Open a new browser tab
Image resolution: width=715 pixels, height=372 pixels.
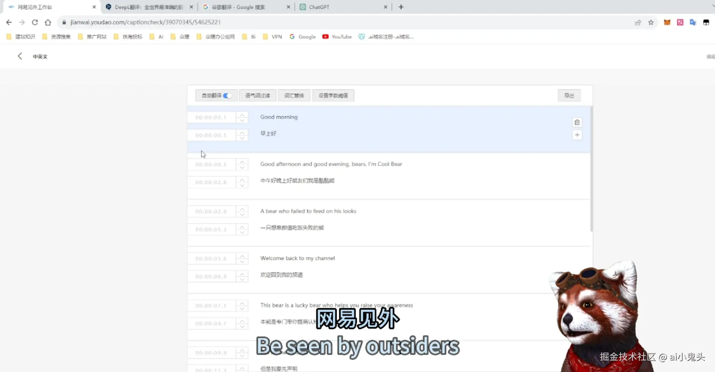click(x=401, y=7)
